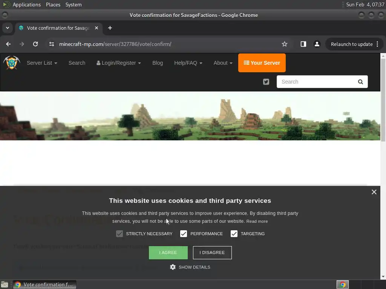Image resolution: width=386 pixels, height=289 pixels.
Task: Switch to the Vote confirmation browser tab
Action: [58, 28]
